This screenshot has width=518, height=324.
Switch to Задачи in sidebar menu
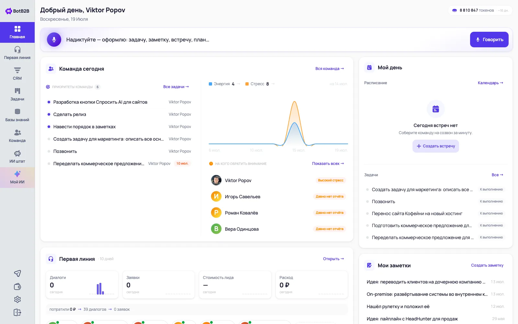[x=17, y=94]
